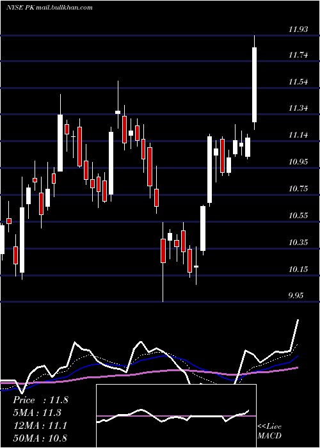
Task: Click inside the MACD inset chart box
Action: pyautogui.click(x=176, y=416)
